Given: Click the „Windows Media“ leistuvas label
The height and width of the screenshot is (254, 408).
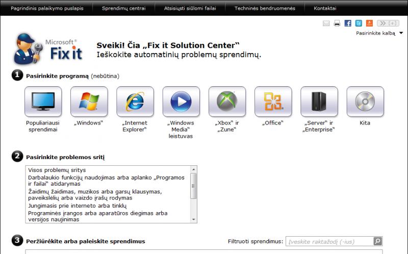Looking at the screenshot, I should 181,130.
